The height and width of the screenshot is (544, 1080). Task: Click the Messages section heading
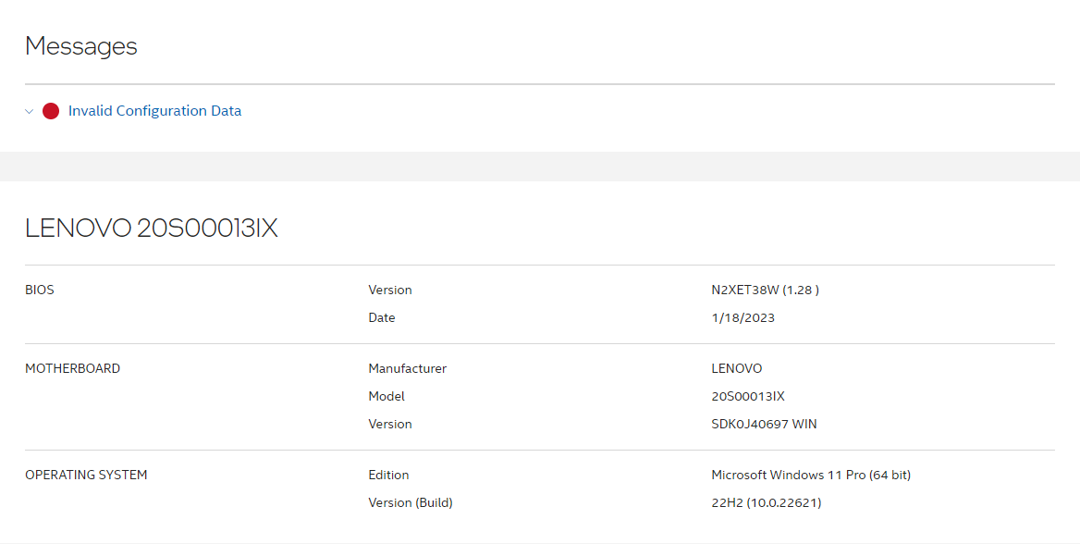[x=81, y=46]
